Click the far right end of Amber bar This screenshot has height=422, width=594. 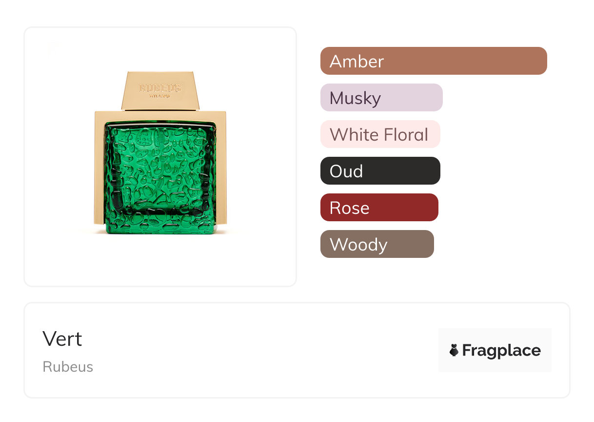coord(540,61)
